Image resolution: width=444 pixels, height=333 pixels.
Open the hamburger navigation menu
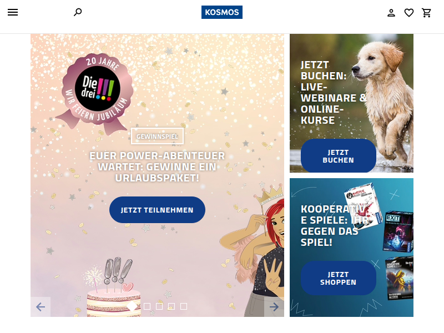tap(13, 12)
